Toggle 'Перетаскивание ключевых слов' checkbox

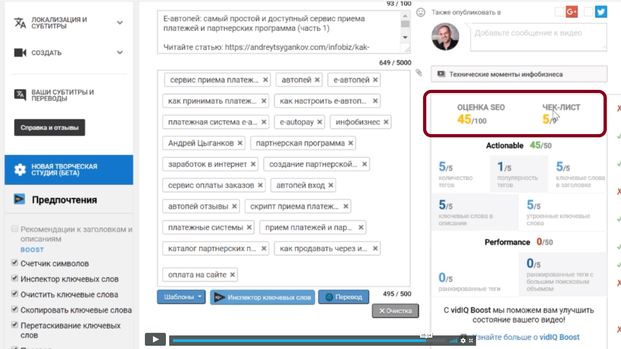pyautogui.click(x=15, y=324)
